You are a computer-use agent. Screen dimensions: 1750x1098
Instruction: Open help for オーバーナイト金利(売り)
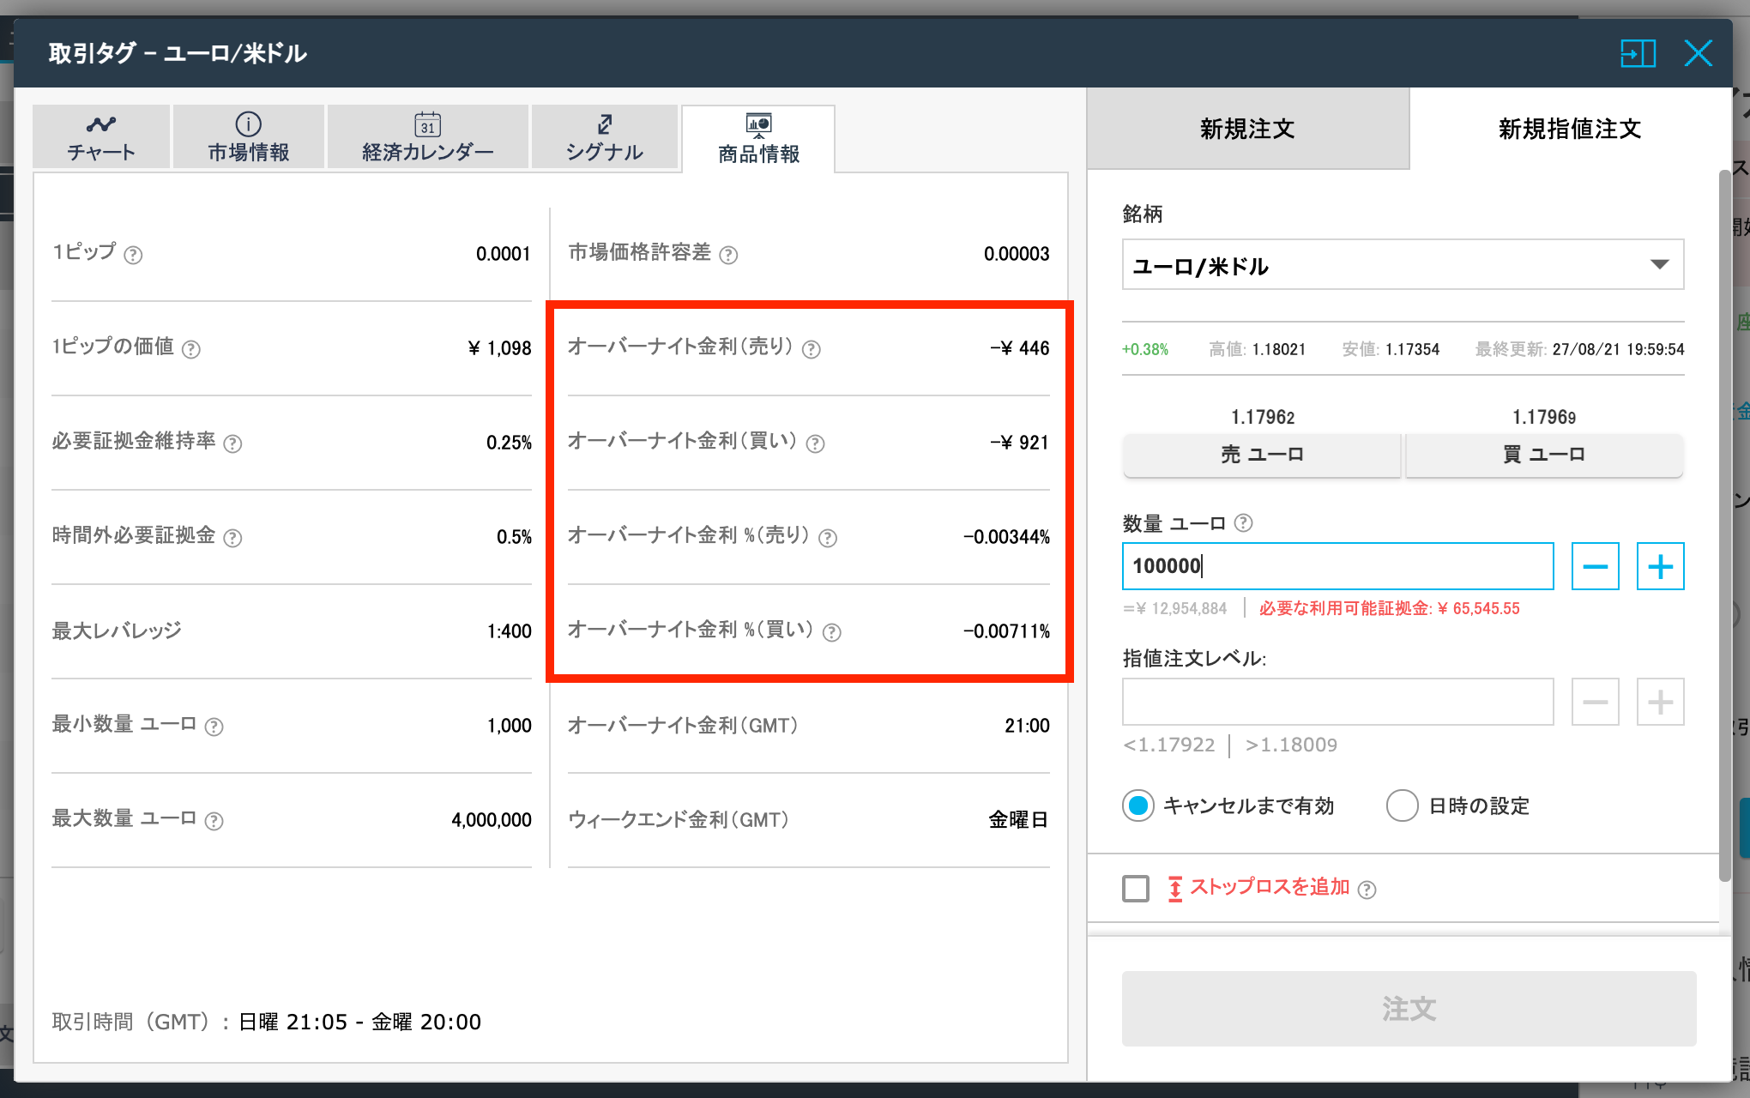click(812, 349)
